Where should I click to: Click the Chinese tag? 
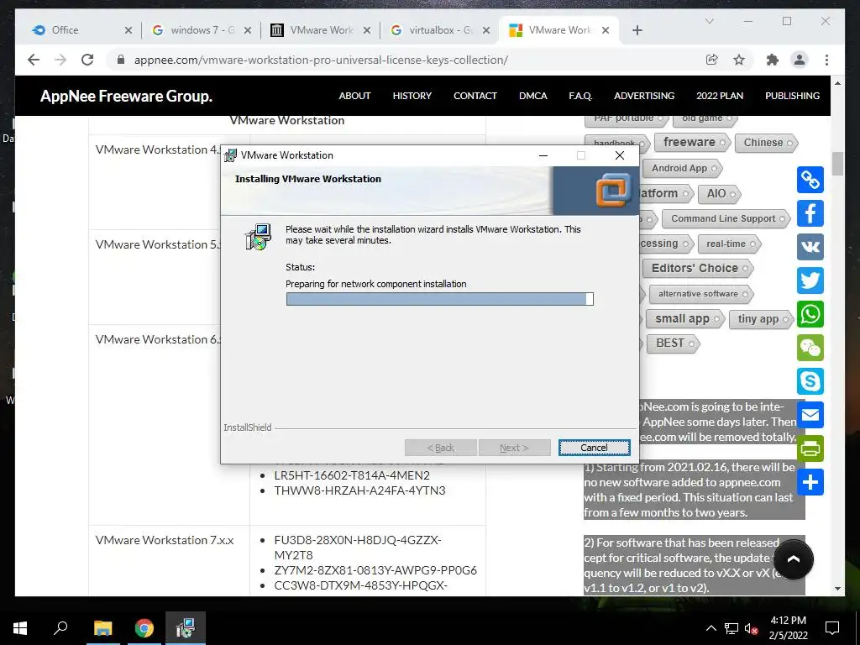point(766,143)
